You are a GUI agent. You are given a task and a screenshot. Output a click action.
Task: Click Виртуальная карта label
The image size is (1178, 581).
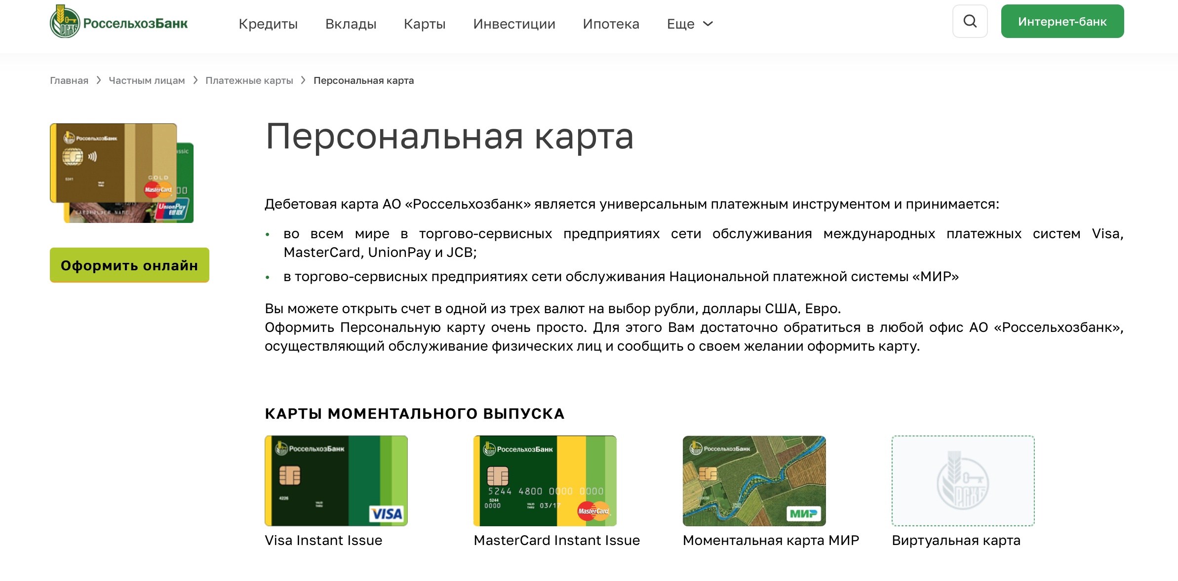coord(956,540)
